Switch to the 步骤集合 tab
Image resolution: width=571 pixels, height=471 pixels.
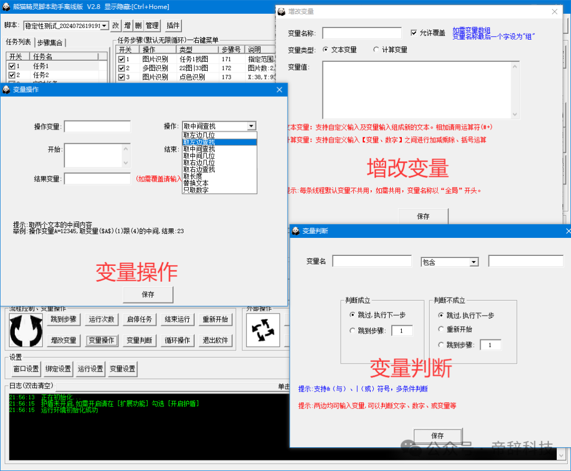(x=51, y=42)
